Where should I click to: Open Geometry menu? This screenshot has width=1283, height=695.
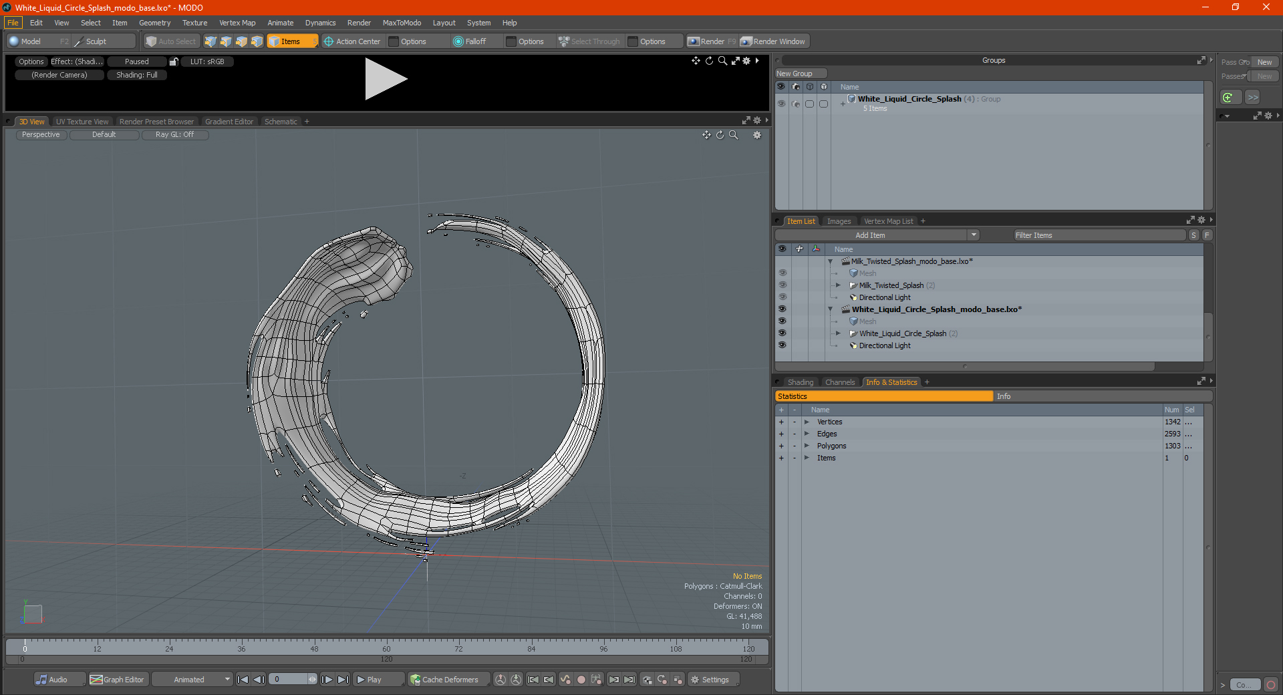[154, 23]
